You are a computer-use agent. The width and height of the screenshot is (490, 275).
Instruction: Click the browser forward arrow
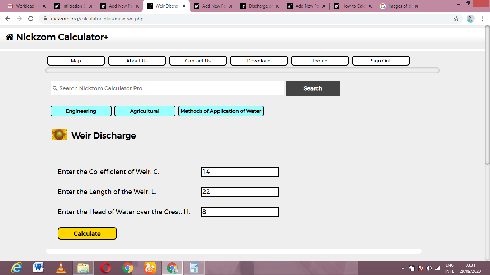click(19, 19)
